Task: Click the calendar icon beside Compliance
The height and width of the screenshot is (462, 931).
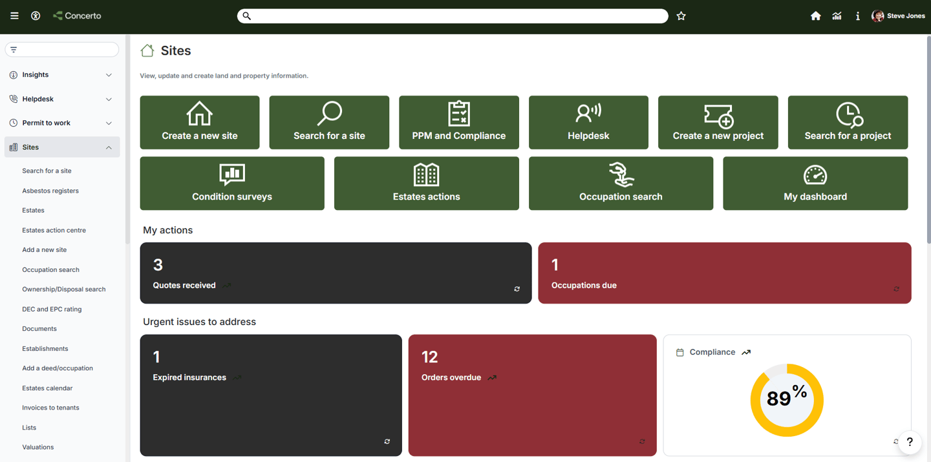Action: [680, 352]
